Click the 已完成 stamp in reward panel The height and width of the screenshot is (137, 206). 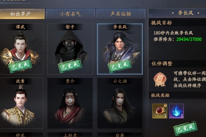pos(186,128)
